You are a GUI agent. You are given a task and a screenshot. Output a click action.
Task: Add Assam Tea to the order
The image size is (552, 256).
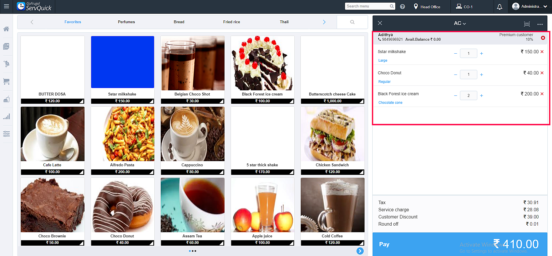[x=193, y=212]
